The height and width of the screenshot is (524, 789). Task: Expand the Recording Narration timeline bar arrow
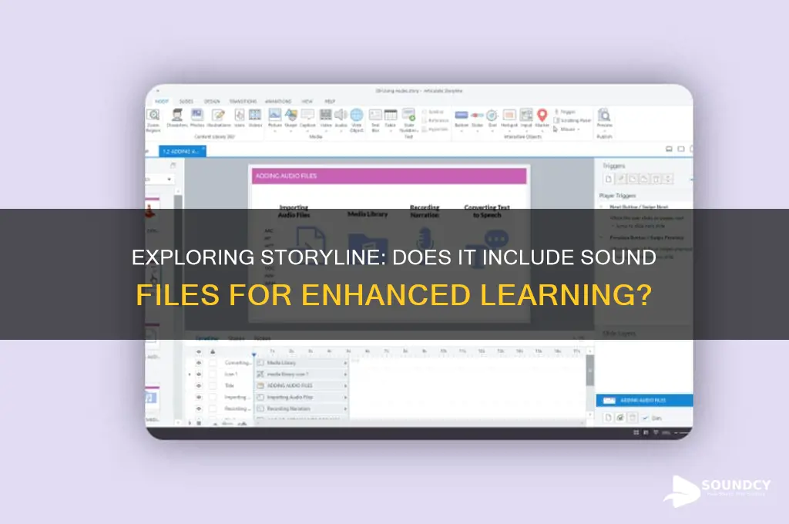tap(345, 408)
